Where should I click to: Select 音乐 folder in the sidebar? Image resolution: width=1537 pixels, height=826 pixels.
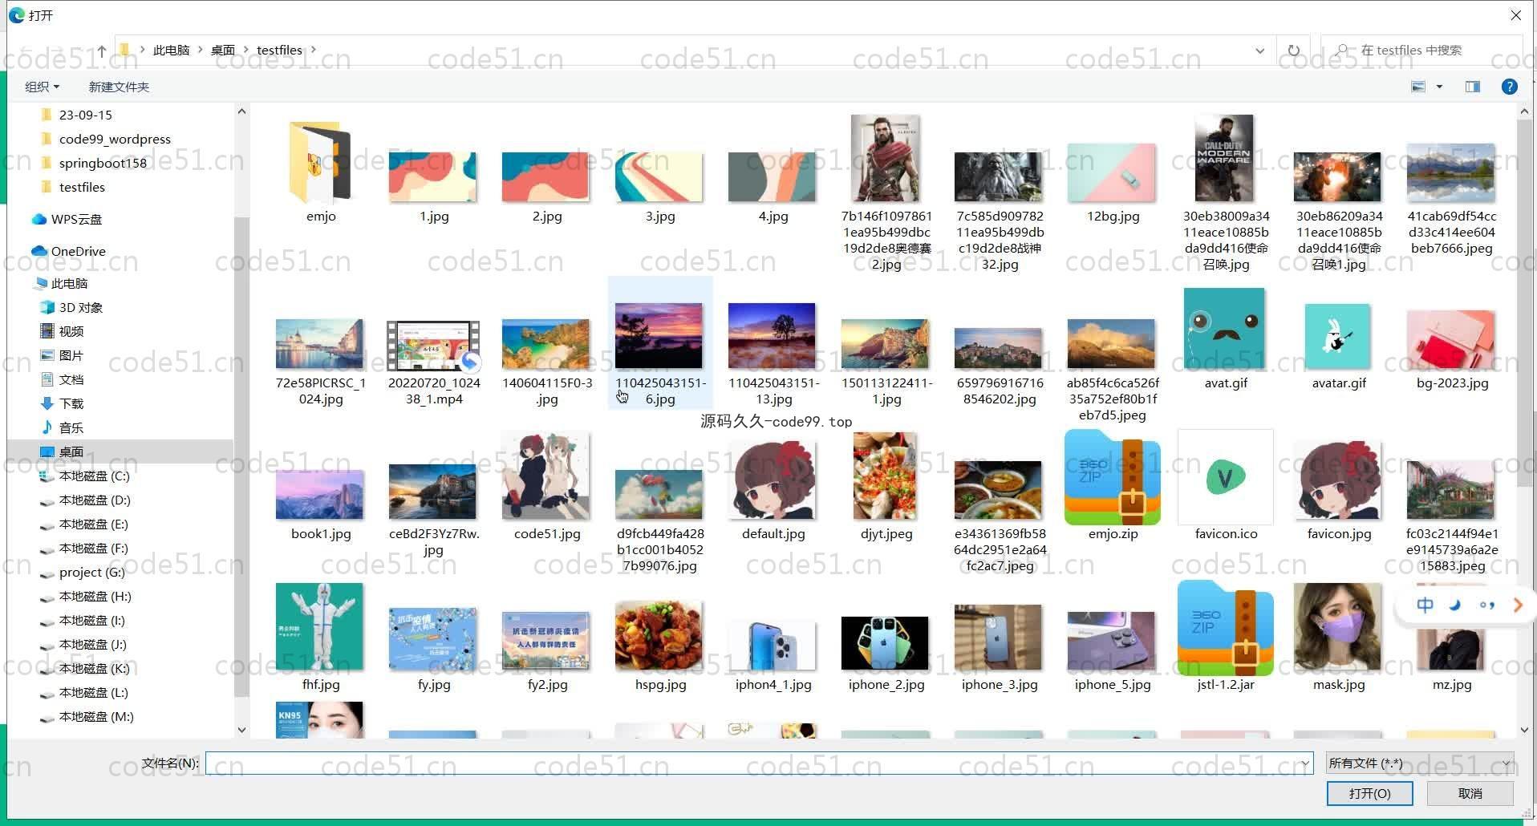pyautogui.click(x=63, y=427)
